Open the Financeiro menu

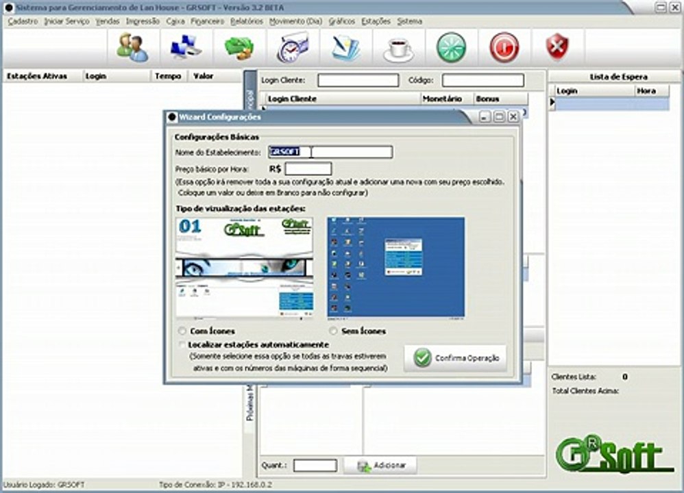[207, 21]
